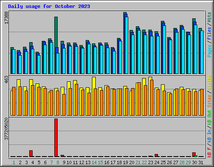Click day 19 on the x-axis

click(125, 162)
